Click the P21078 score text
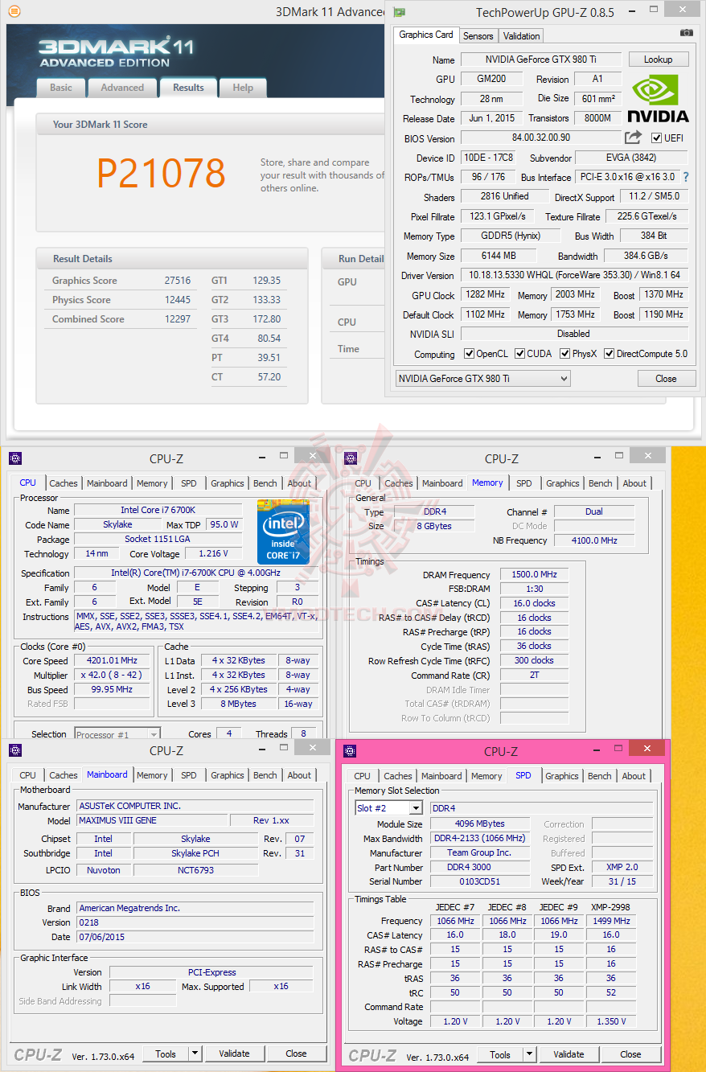 pos(161,173)
